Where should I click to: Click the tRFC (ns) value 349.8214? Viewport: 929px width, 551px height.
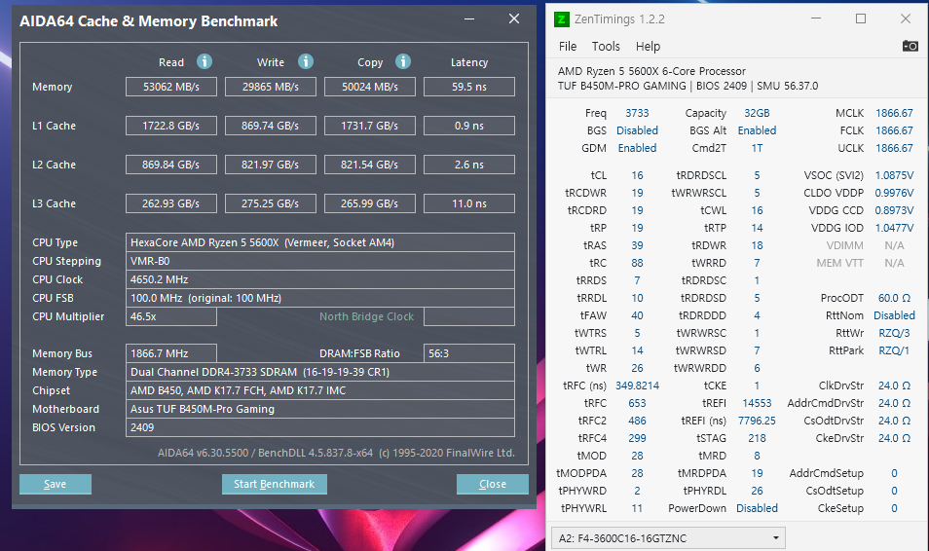(637, 386)
